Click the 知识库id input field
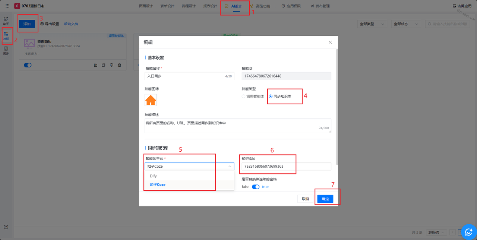 pyautogui.click(x=286, y=167)
